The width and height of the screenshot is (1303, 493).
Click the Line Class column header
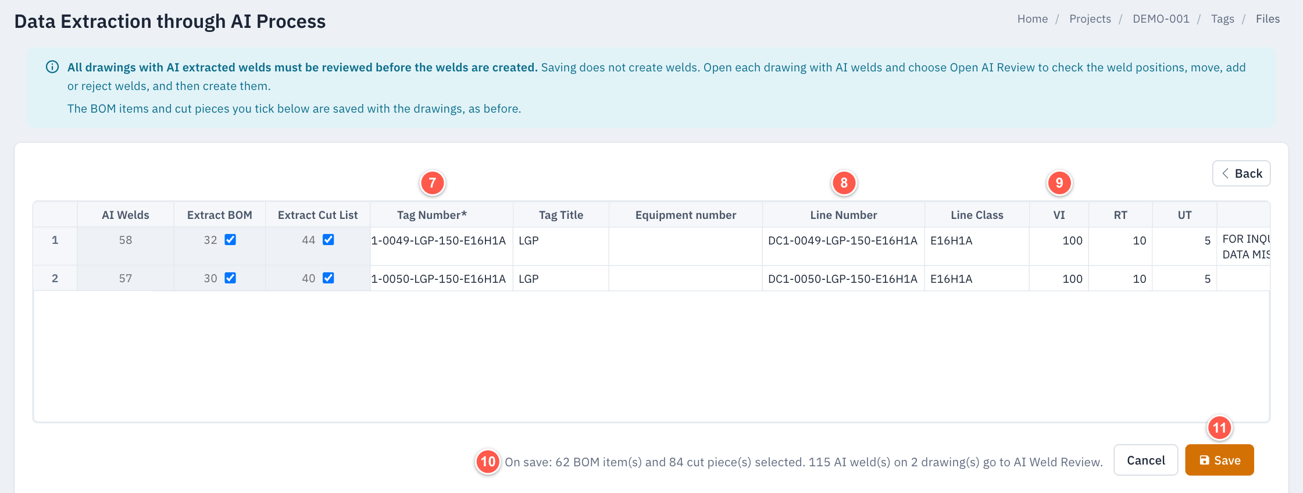coord(977,215)
